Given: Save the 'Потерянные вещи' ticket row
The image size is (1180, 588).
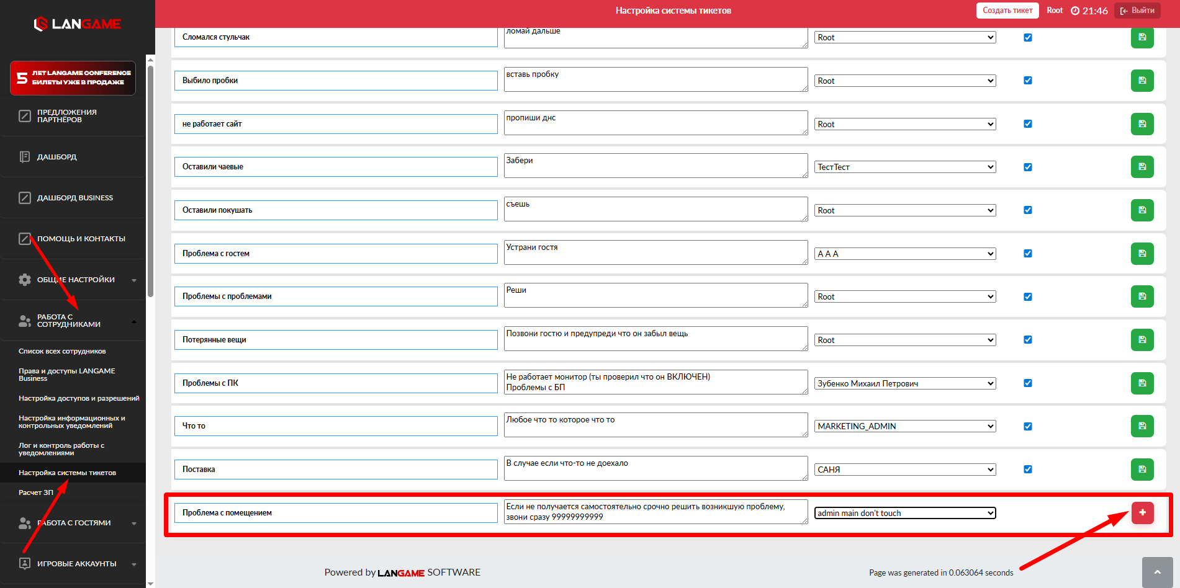Looking at the screenshot, I should [1142, 340].
